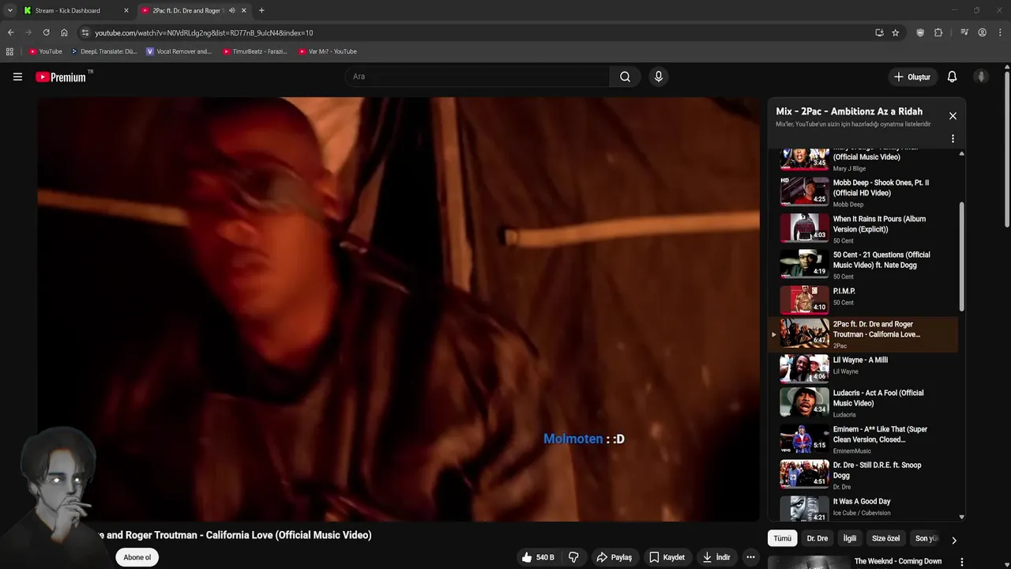The width and height of the screenshot is (1011, 569).
Task: Open the shield extension icon
Action: [x=920, y=32]
